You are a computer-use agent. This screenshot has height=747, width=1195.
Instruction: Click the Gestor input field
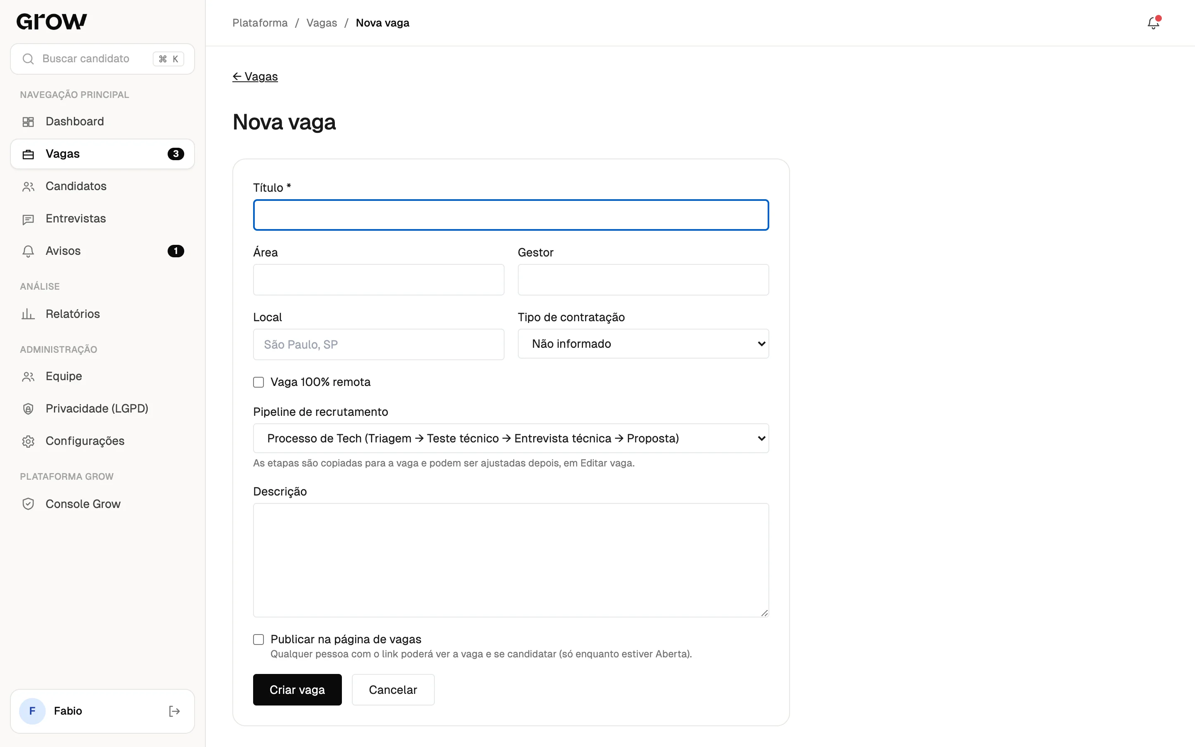click(x=643, y=280)
